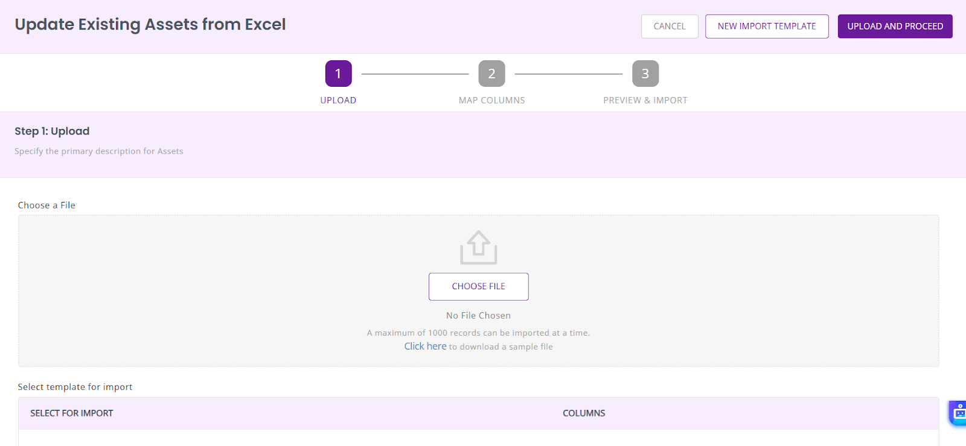
Task: Select step 1 Upload number badge
Action: (x=338, y=74)
